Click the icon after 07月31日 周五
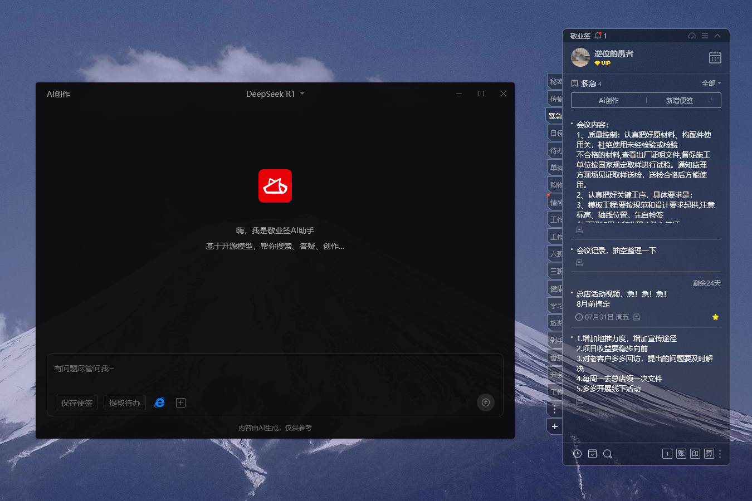 point(637,317)
